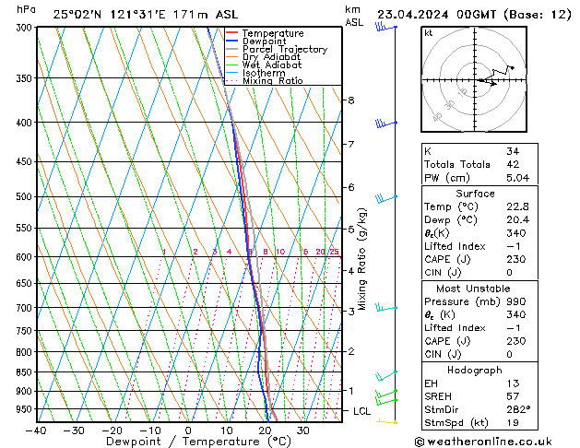
Task: Click the 550 pressure level label
Action: point(26,228)
